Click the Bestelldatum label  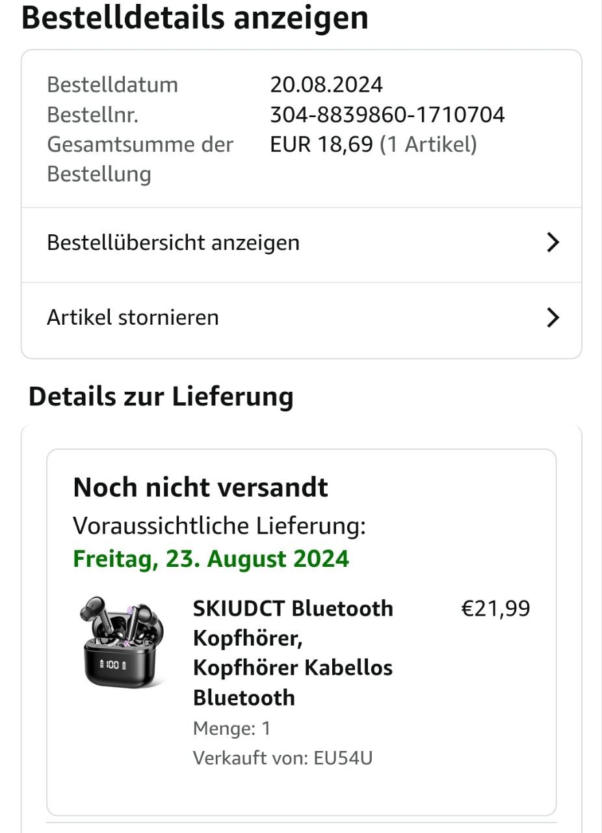(x=112, y=85)
